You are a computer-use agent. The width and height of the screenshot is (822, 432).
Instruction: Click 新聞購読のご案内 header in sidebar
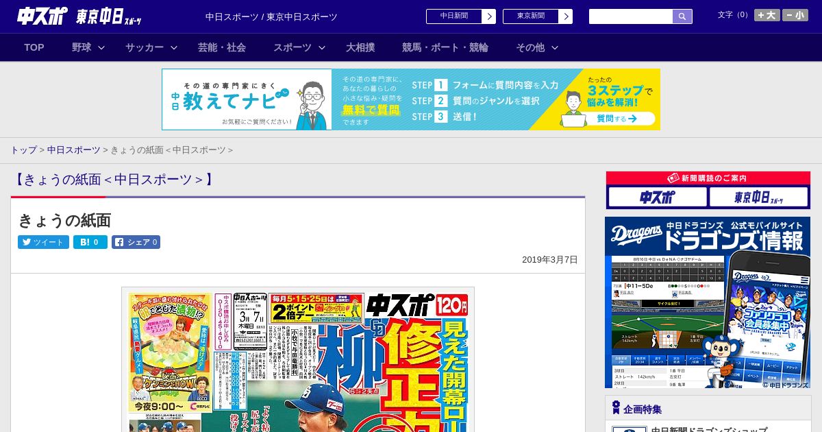(708, 178)
